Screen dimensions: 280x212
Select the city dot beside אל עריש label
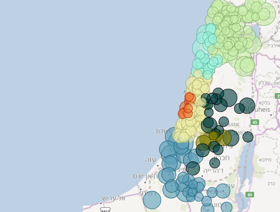click(101, 203)
